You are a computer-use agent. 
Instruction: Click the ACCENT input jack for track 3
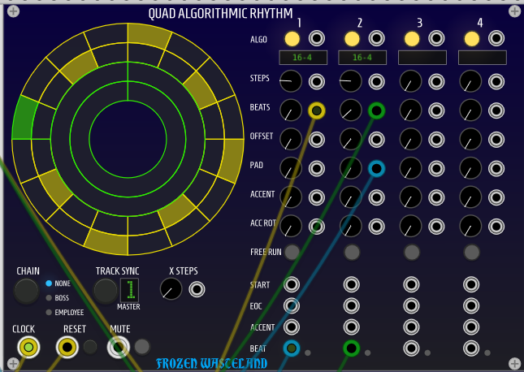point(436,197)
